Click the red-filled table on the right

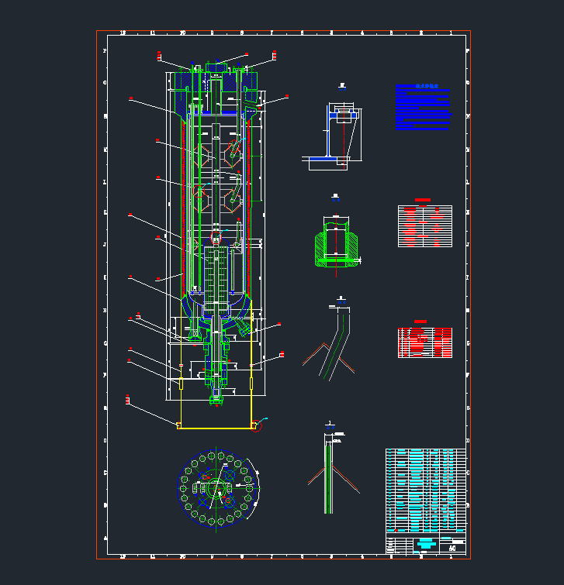[424, 342]
